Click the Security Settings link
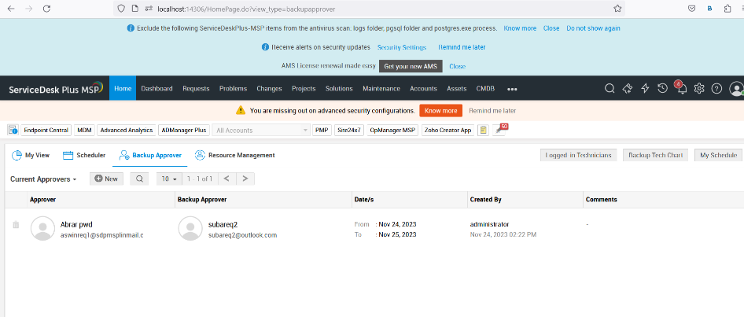This screenshot has height=317, width=744. point(402,47)
